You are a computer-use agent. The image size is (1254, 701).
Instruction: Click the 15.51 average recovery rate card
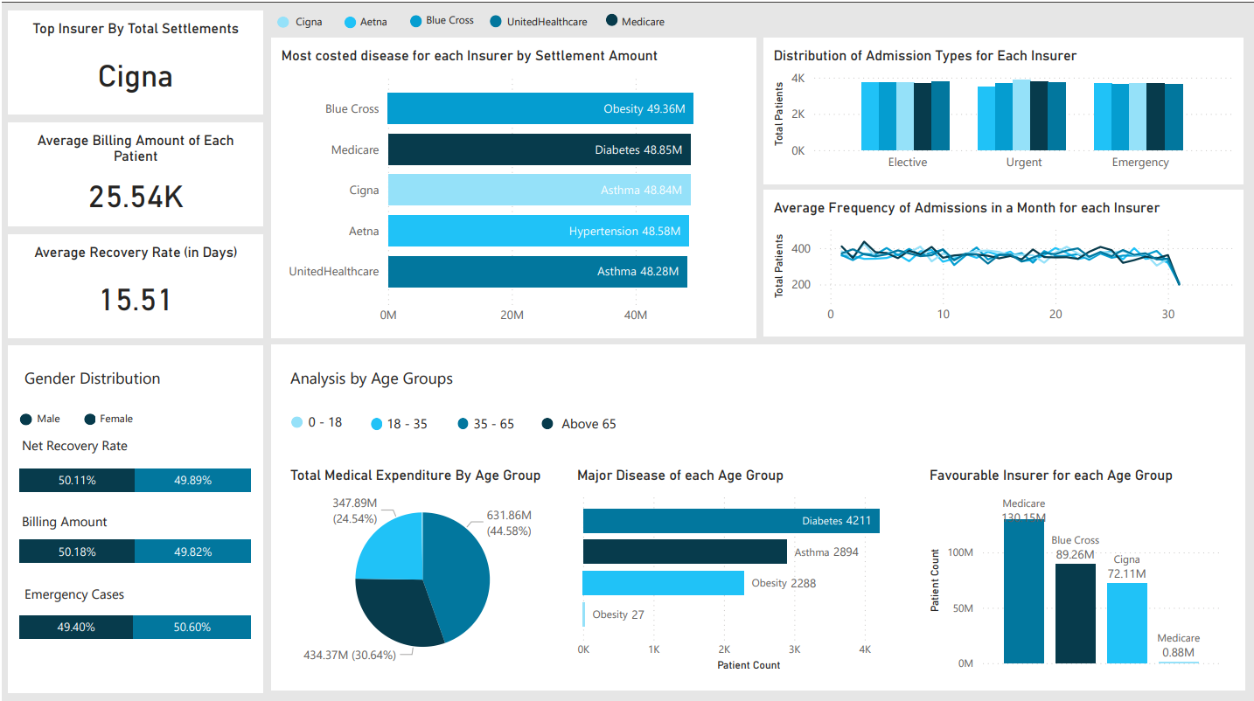(x=136, y=286)
